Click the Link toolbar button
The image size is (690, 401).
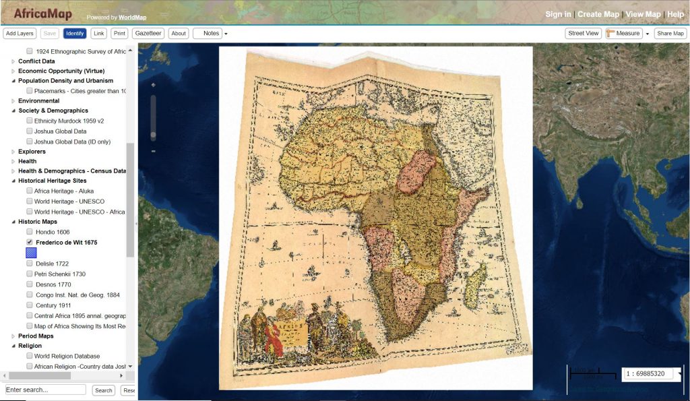pos(99,34)
